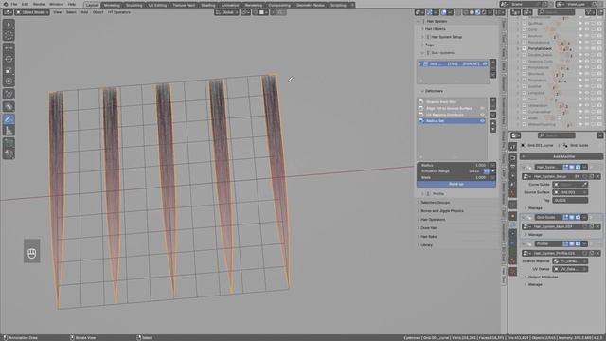The width and height of the screenshot is (606, 341).
Task: Open the Render properties tab icon
Action: point(513,158)
